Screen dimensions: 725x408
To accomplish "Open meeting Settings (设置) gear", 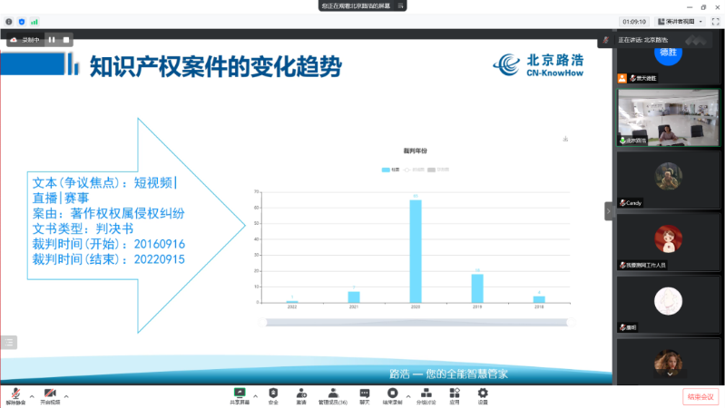I will point(483,393).
